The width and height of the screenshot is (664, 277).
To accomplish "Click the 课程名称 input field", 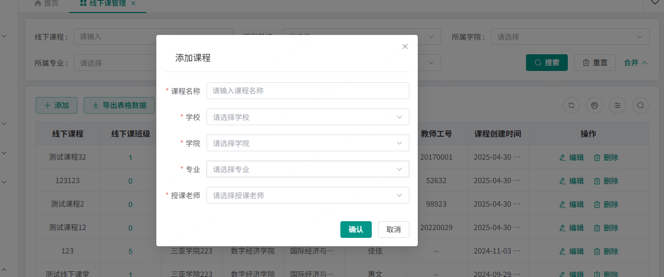I will 307,91.
